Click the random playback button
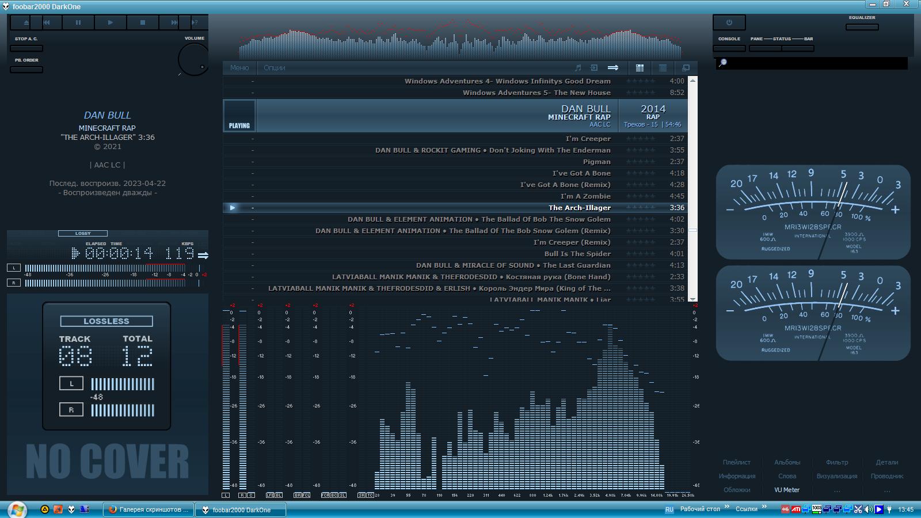This screenshot has height=518, width=921. coord(195,22)
